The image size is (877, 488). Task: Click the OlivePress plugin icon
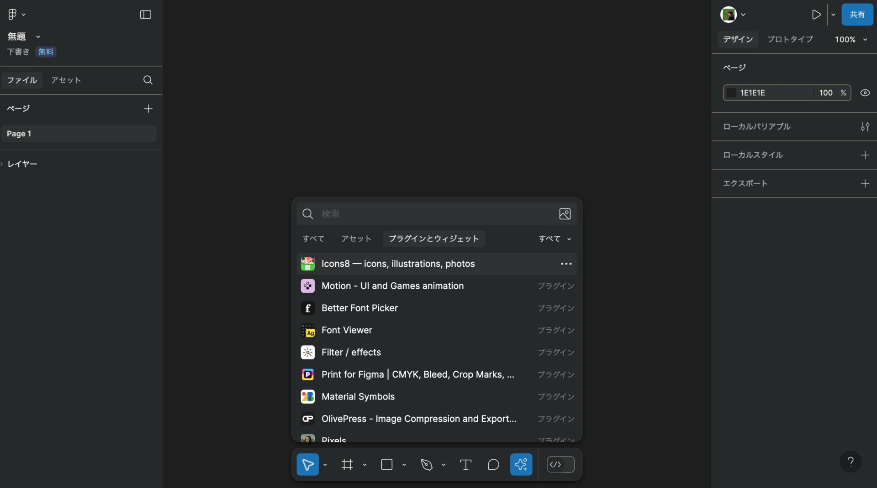click(308, 419)
